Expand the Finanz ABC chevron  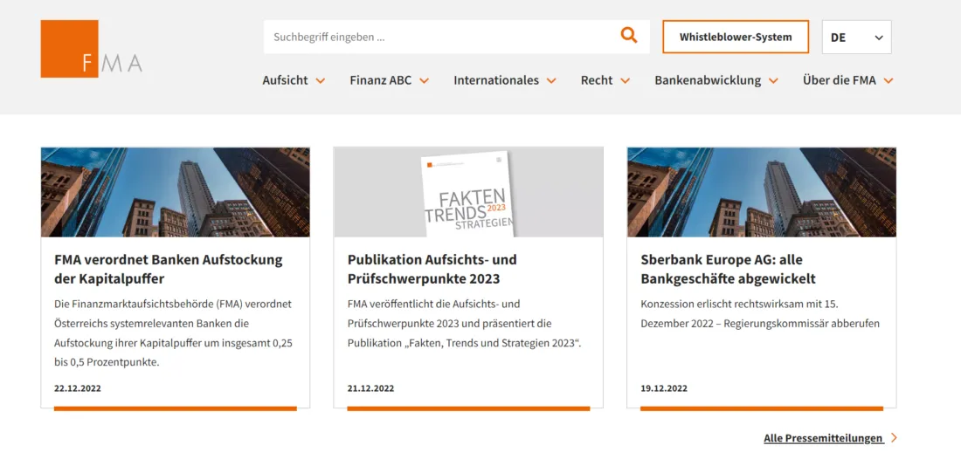pos(424,80)
